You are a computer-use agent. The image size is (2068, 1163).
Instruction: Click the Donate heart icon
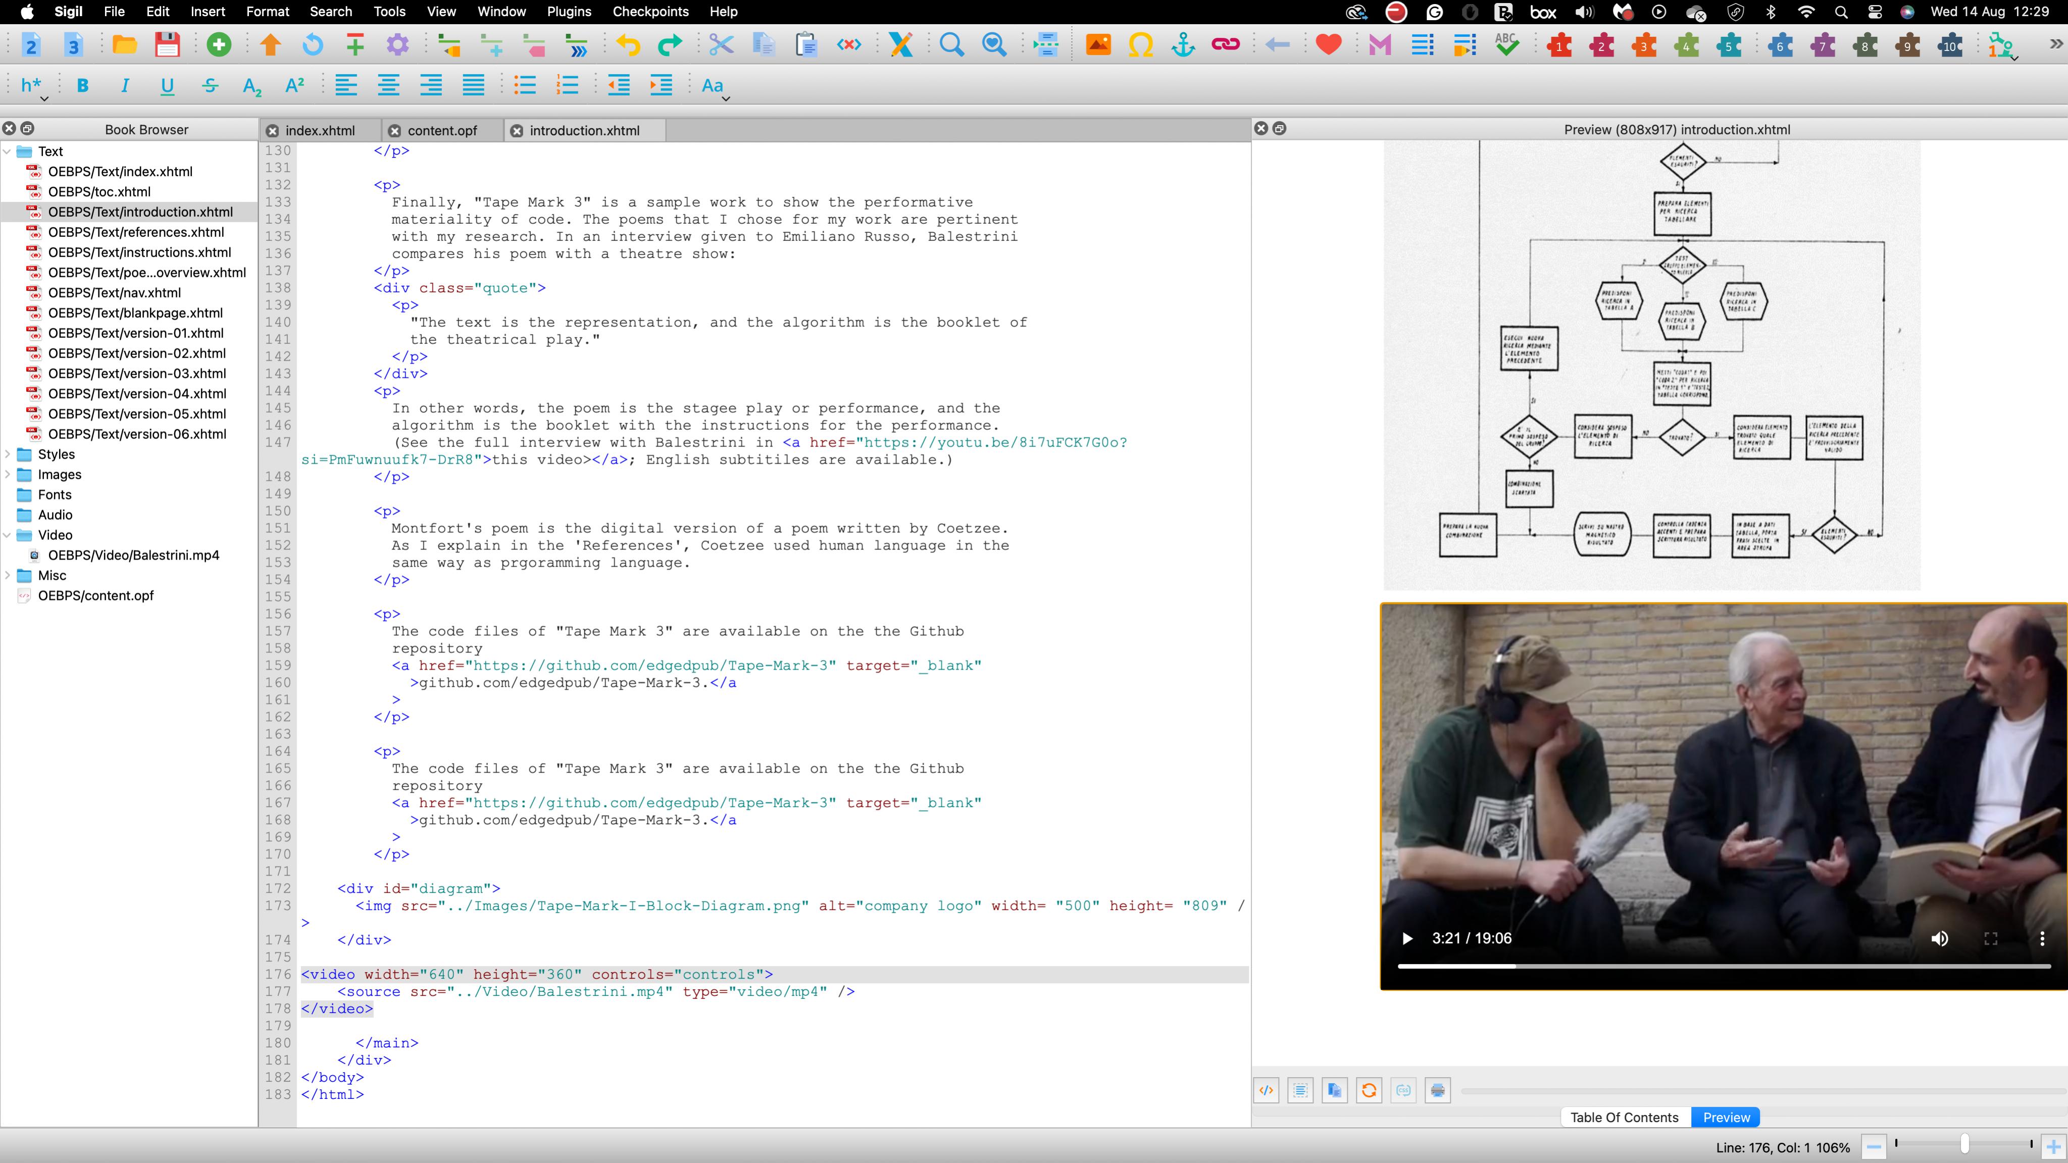tap(1329, 45)
